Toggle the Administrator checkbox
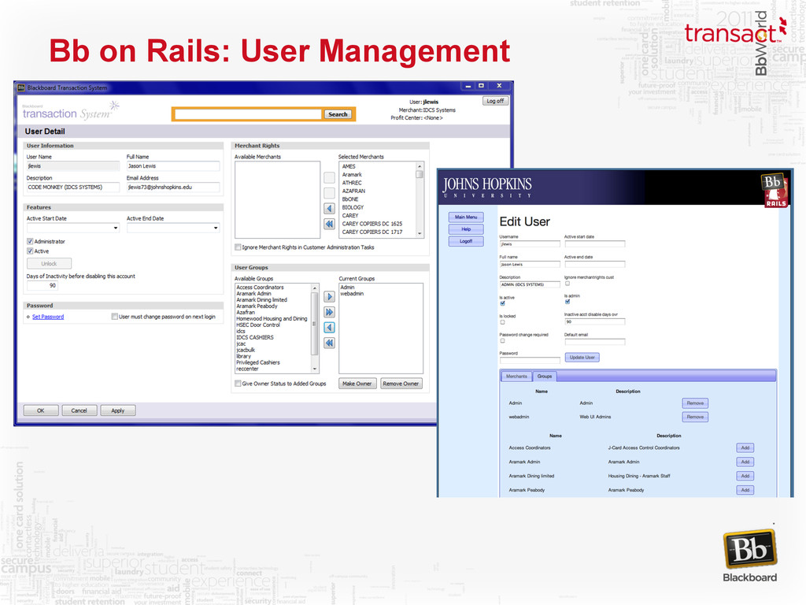This screenshot has width=806, height=605. point(30,241)
